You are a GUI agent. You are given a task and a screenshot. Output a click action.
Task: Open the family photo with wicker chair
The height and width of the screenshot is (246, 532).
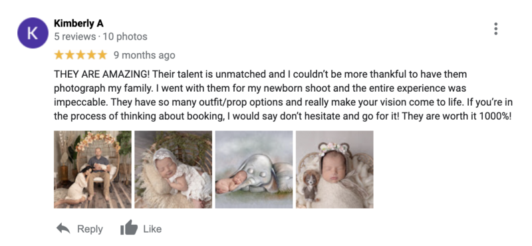[x=92, y=170]
